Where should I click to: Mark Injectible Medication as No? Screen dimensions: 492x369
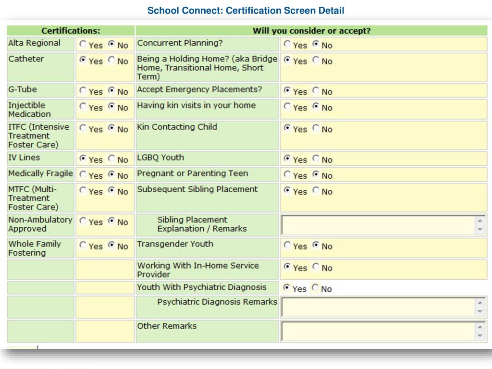click(x=111, y=106)
